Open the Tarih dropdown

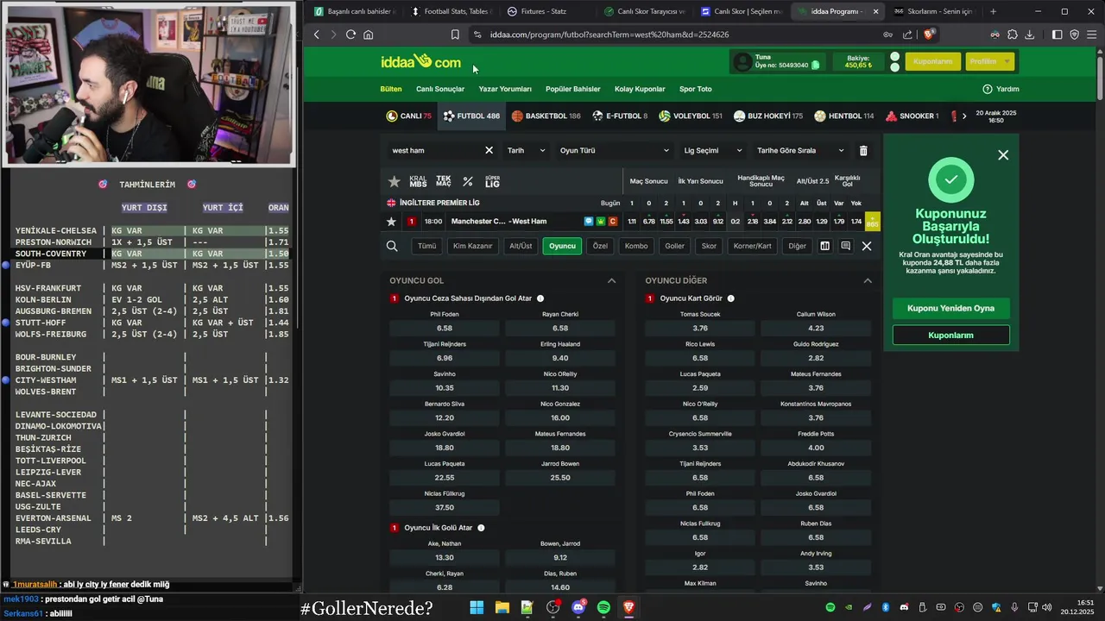pos(527,150)
